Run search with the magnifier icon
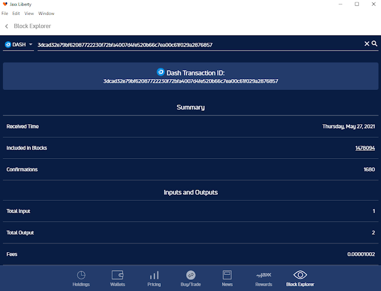The image size is (381, 291). click(x=374, y=43)
